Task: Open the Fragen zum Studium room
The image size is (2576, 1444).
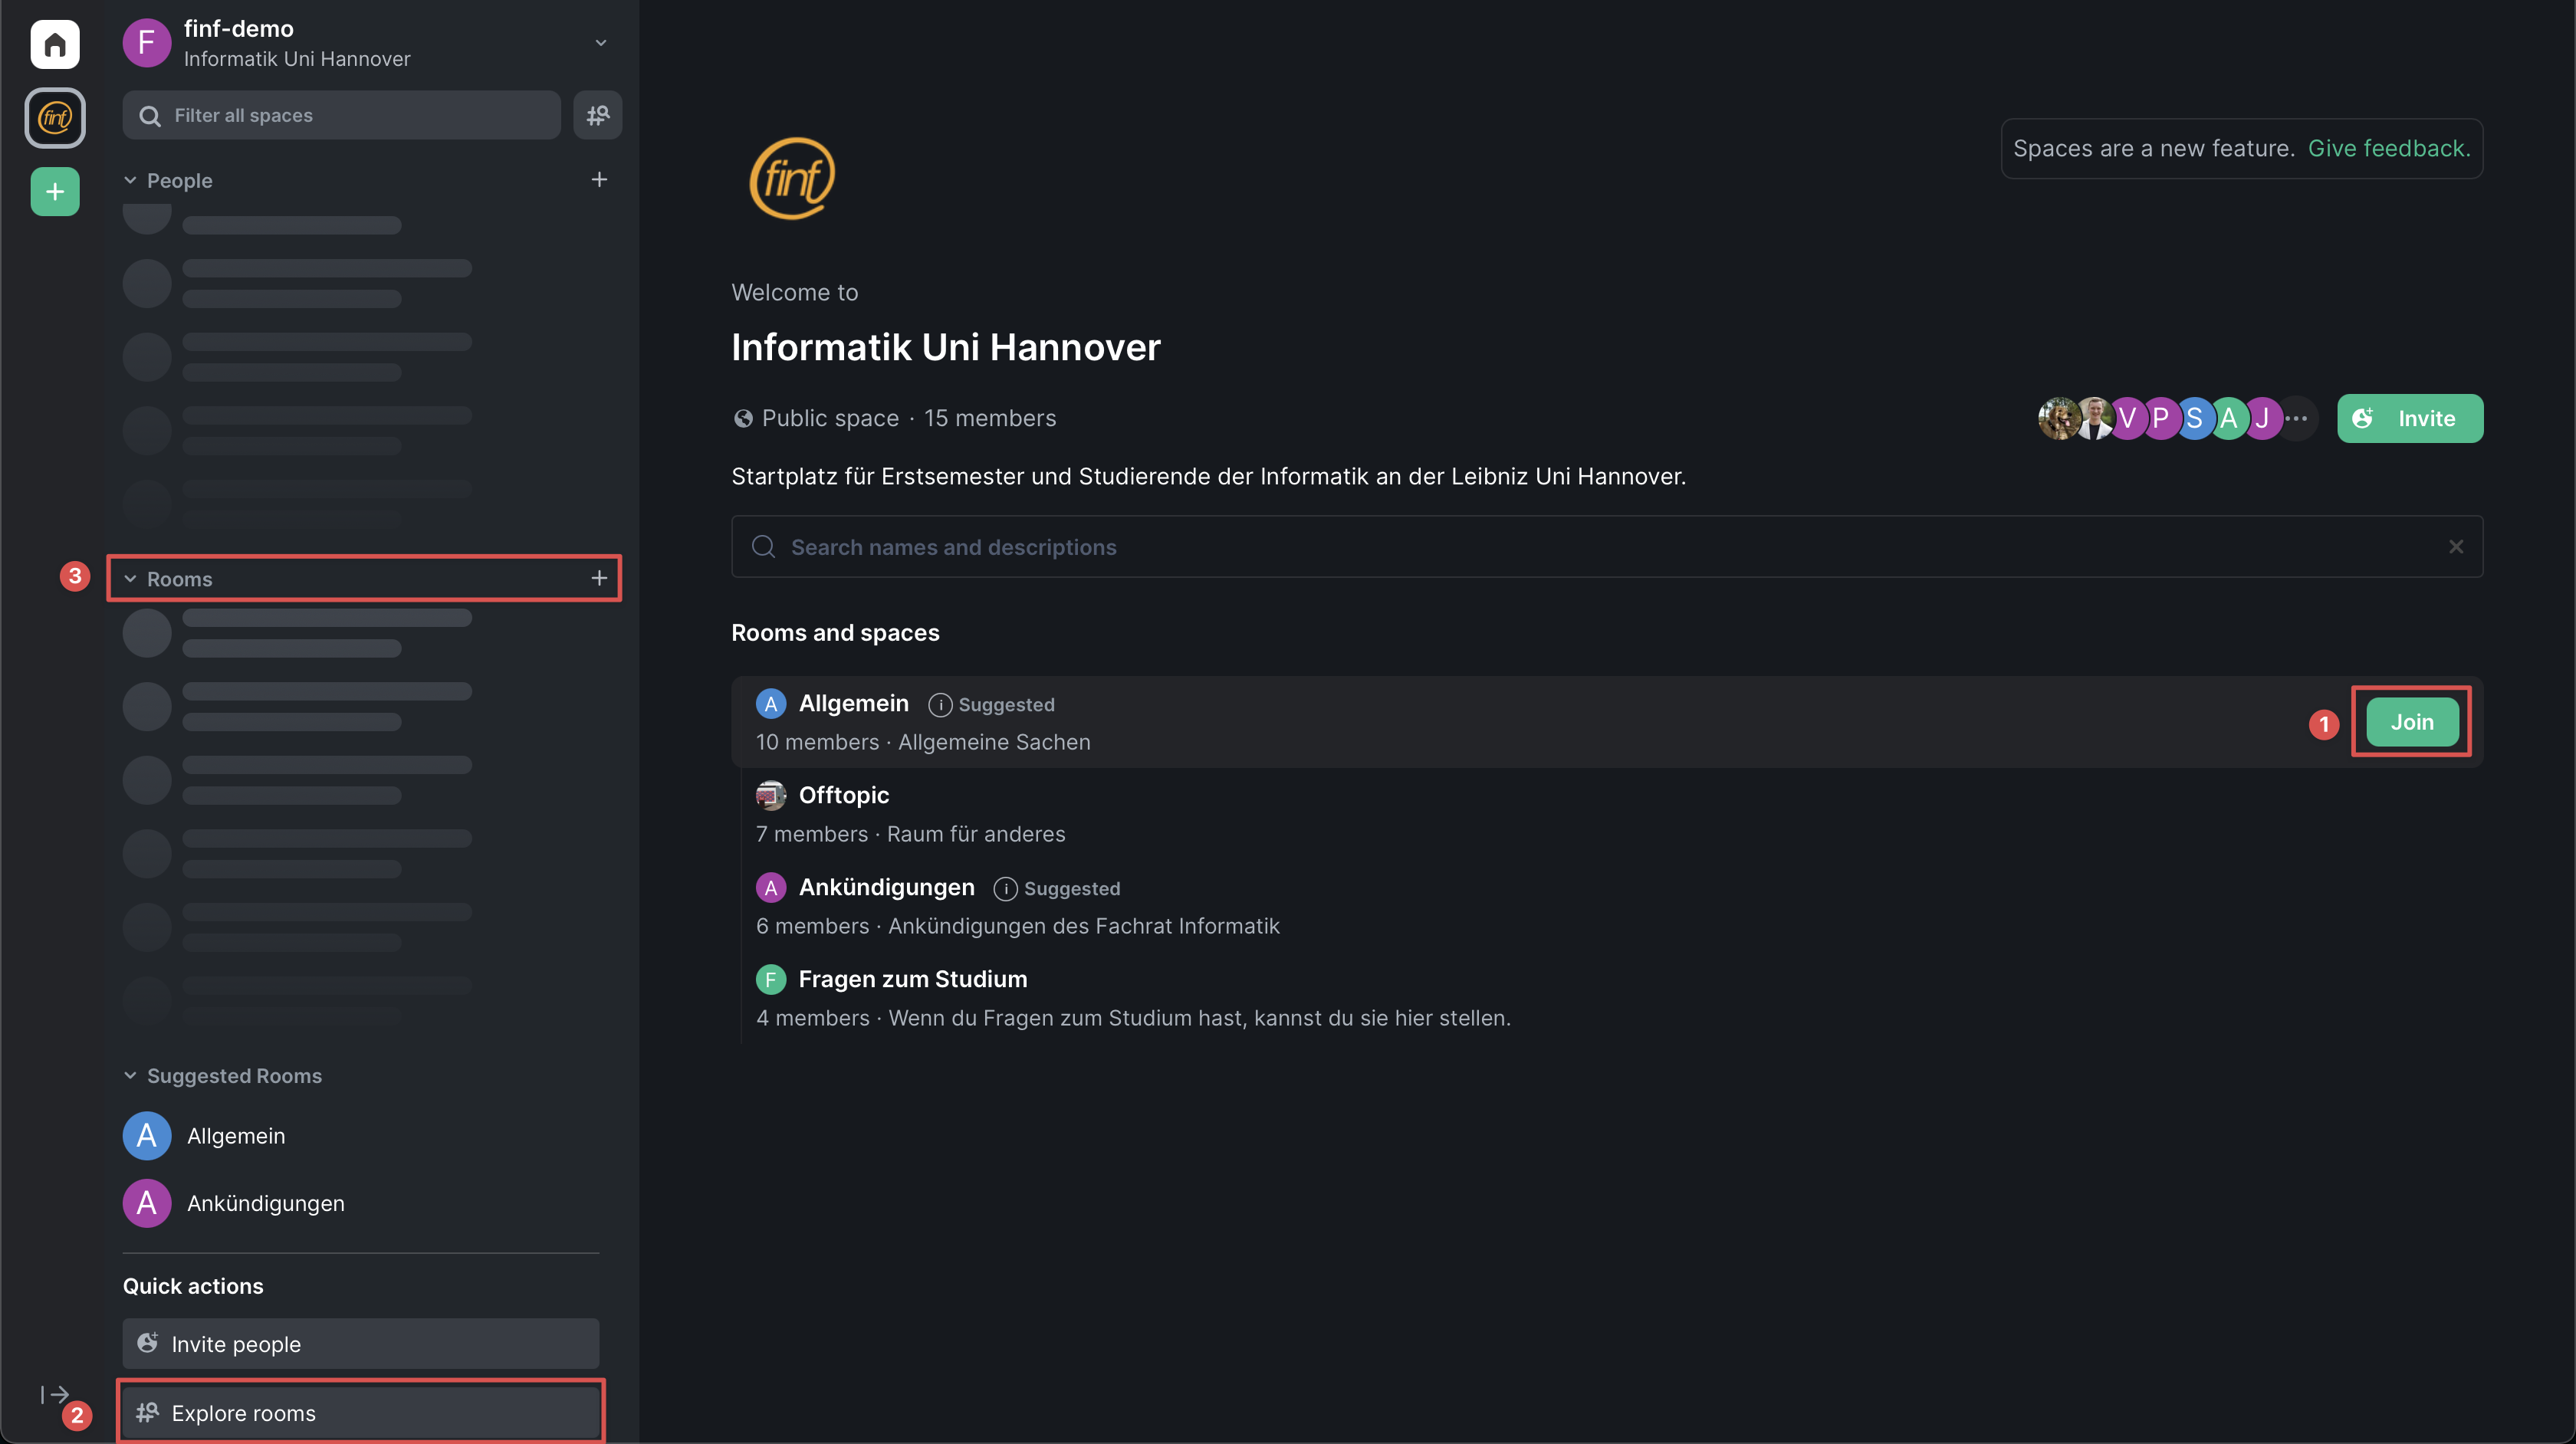Action: (1607, 998)
